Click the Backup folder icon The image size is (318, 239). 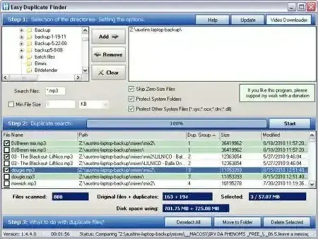(x=29, y=30)
